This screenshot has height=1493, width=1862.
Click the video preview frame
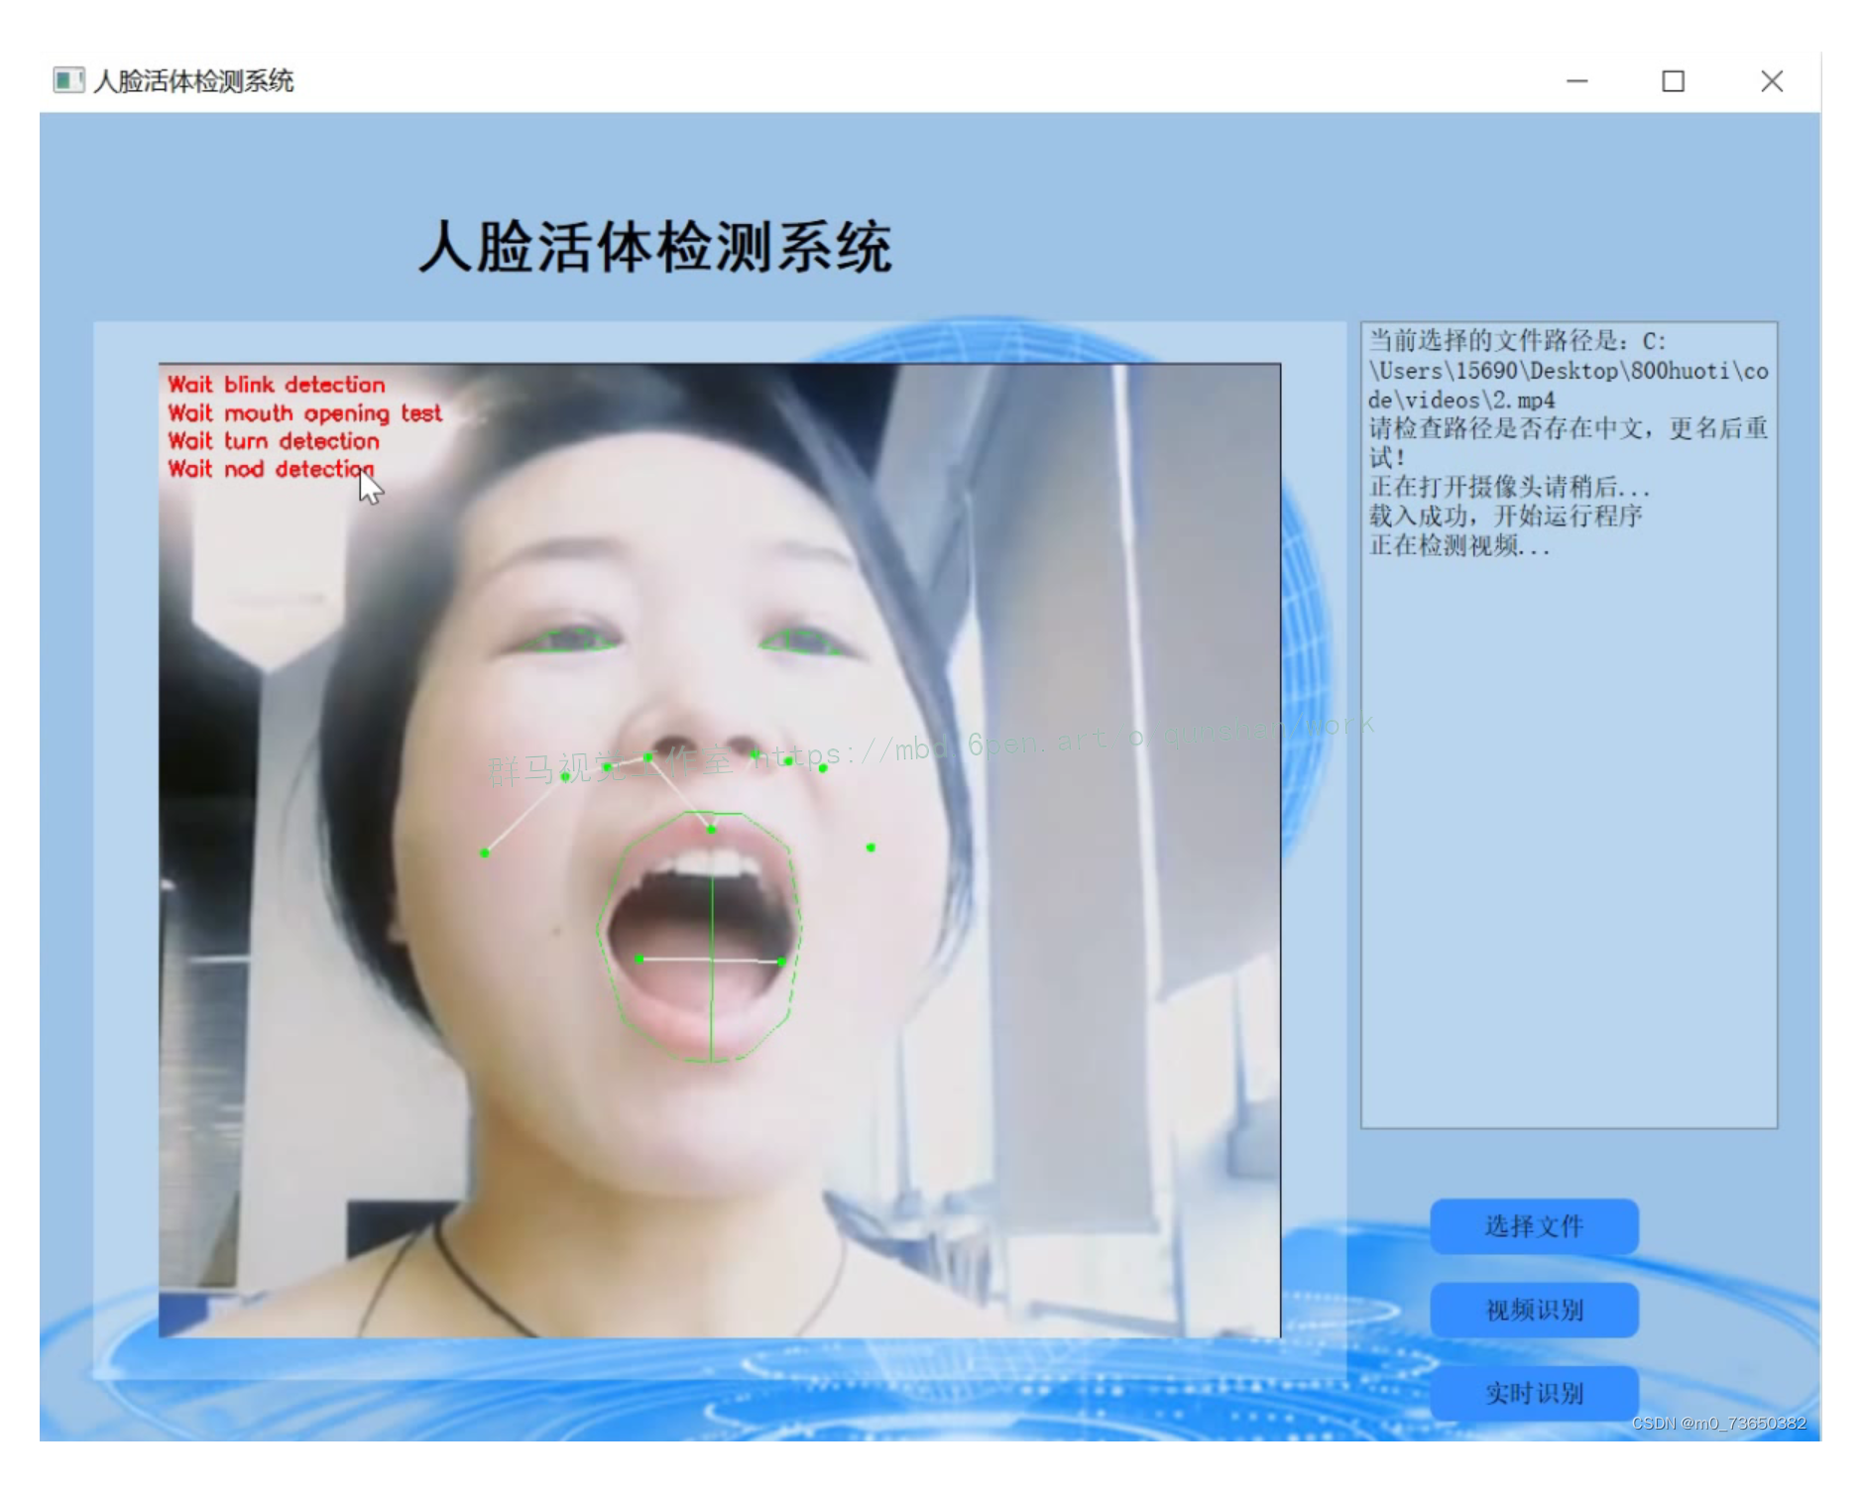(x=720, y=851)
